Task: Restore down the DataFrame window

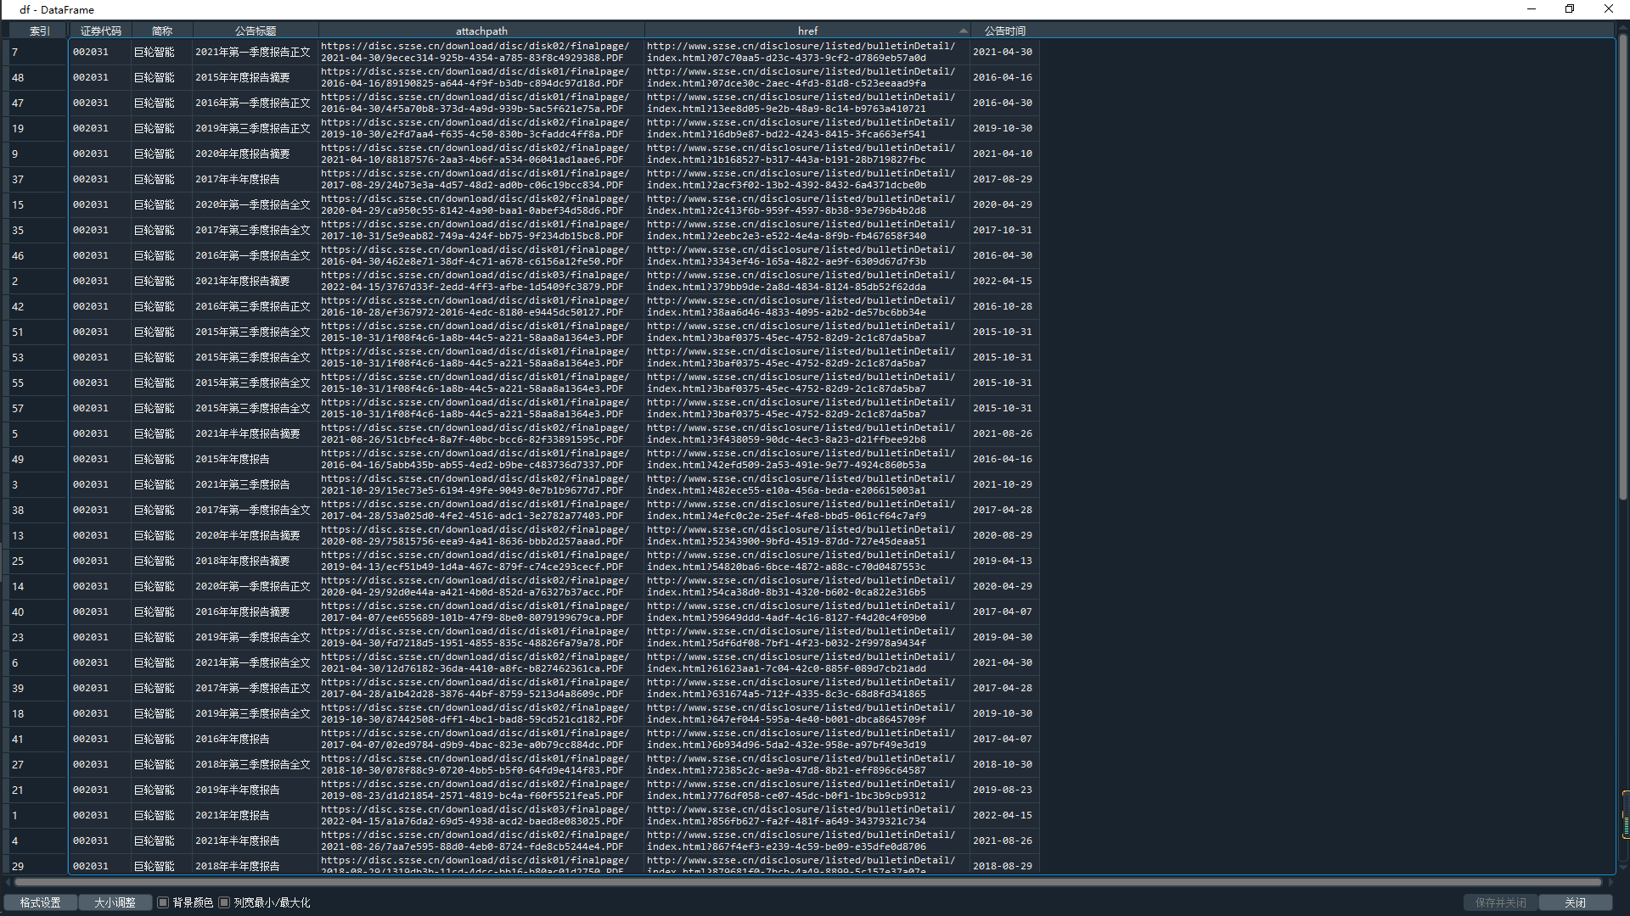Action: point(1570,9)
